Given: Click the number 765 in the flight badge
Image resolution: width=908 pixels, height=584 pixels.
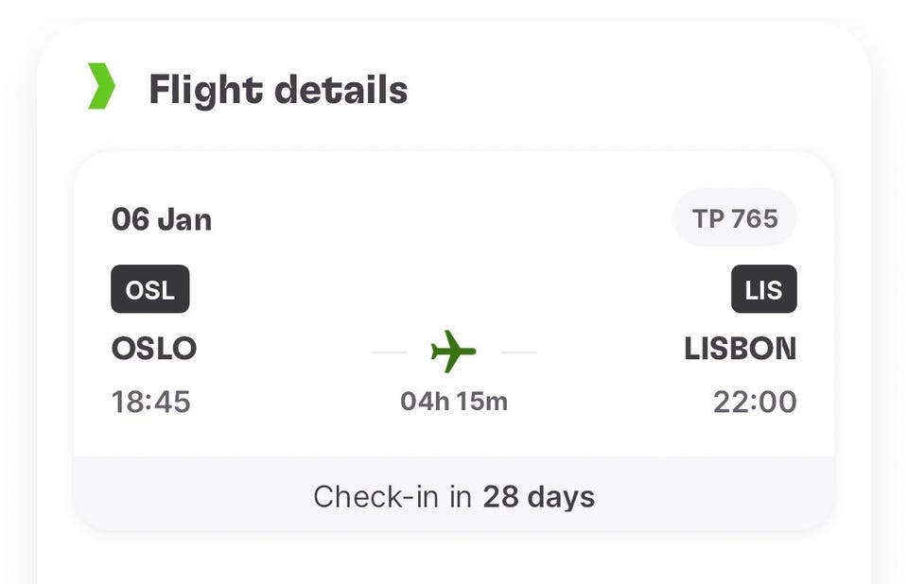Looking at the screenshot, I should [754, 219].
